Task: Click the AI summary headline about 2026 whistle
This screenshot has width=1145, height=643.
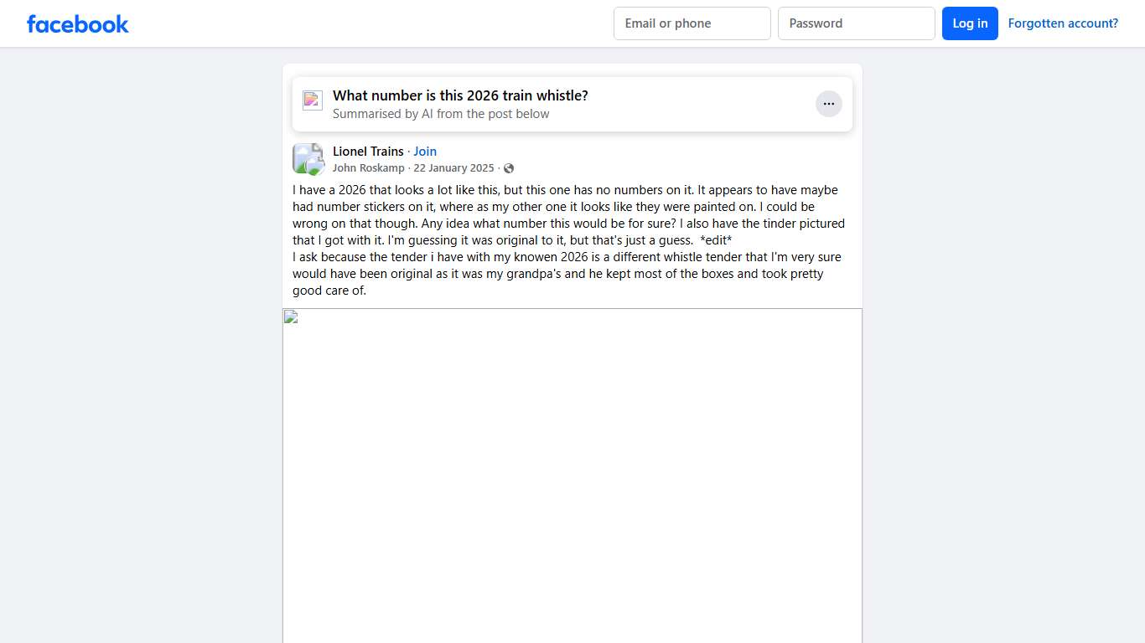Action: [x=460, y=95]
